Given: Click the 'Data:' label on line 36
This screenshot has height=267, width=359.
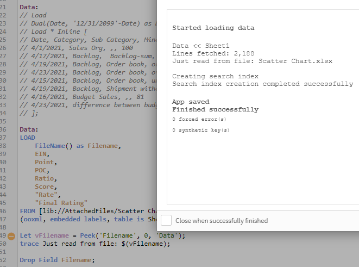Looking at the screenshot, I should pos(29,129).
